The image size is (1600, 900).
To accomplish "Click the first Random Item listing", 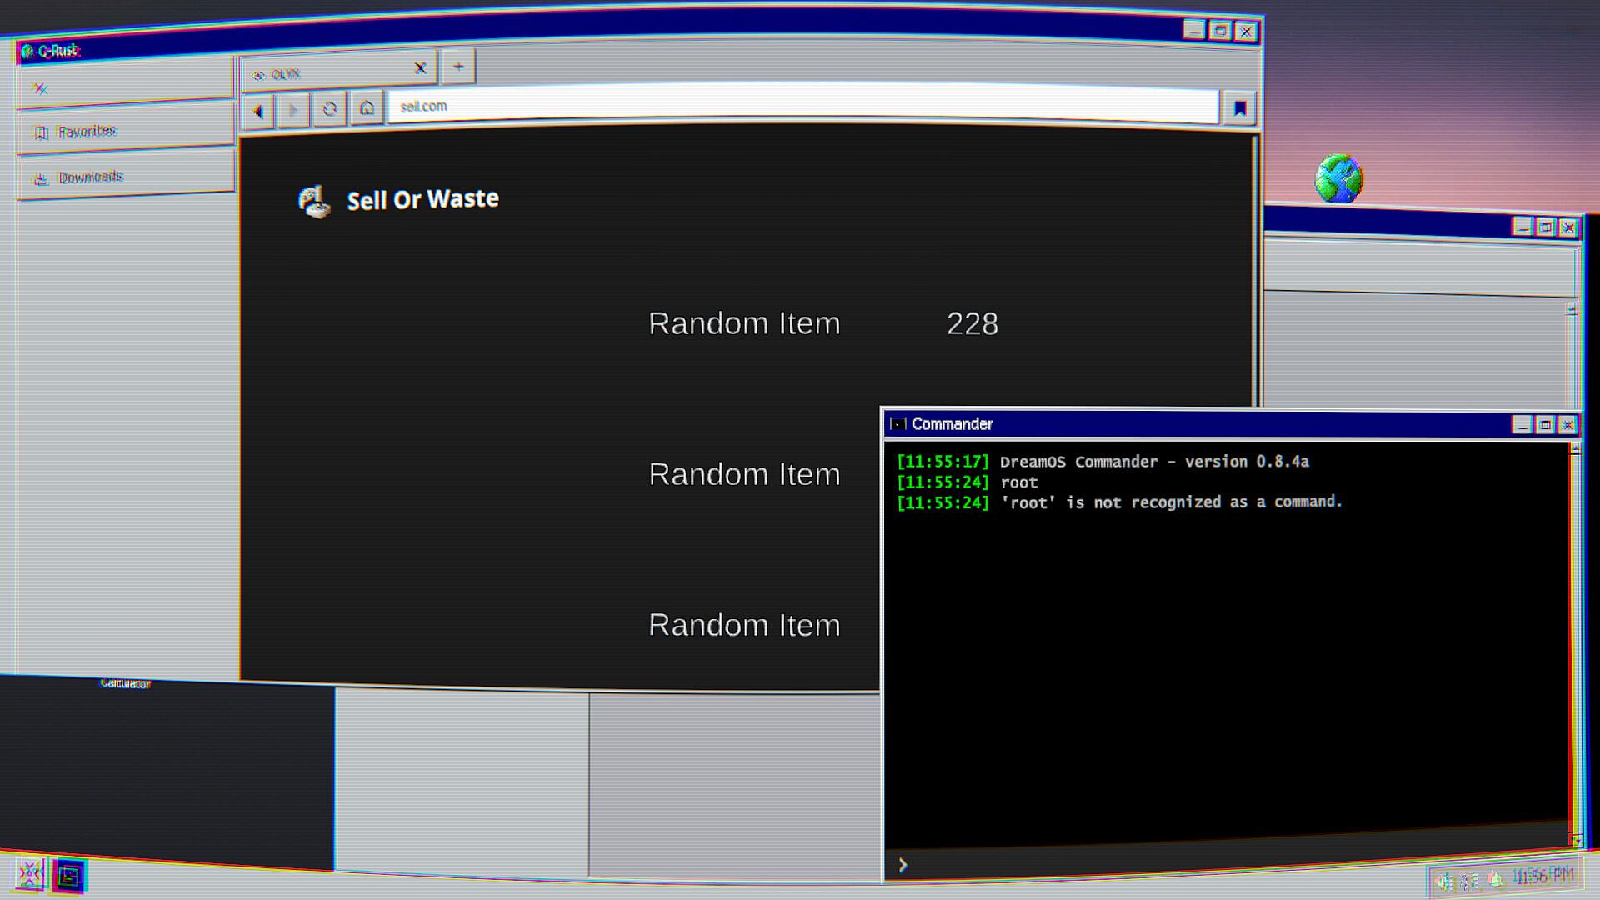I will [x=743, y=323].
